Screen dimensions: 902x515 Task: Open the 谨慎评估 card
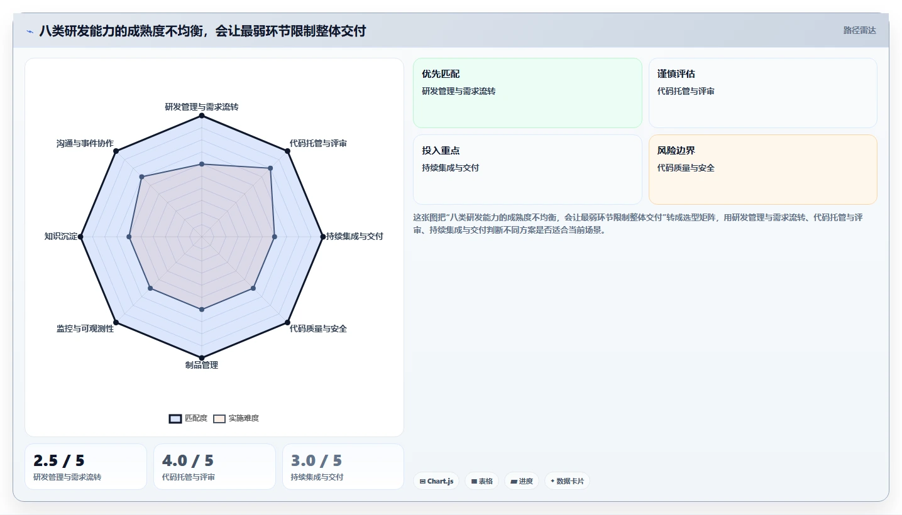(x=762, y=93)
